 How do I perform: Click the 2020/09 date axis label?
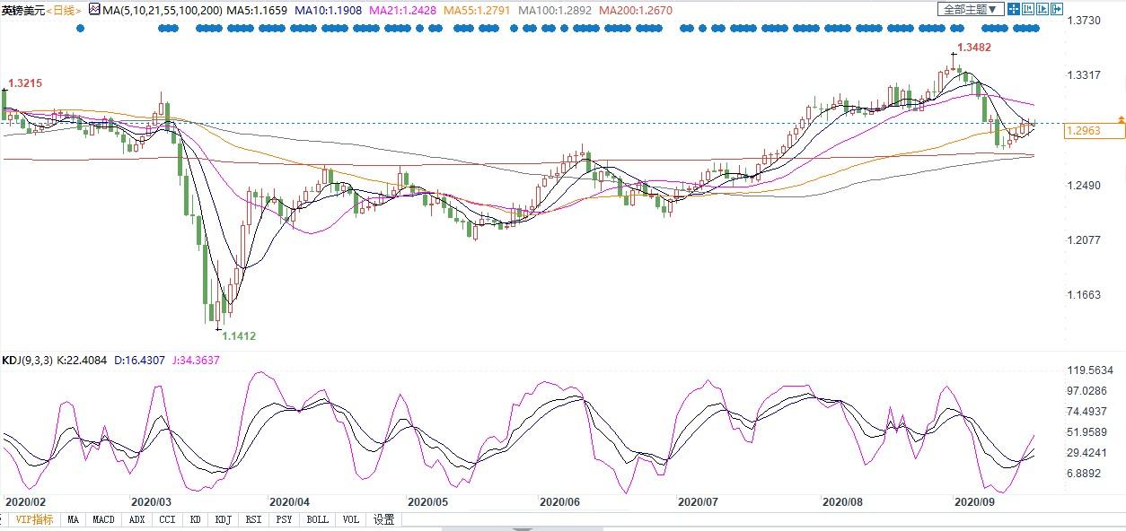click(974, 502)
